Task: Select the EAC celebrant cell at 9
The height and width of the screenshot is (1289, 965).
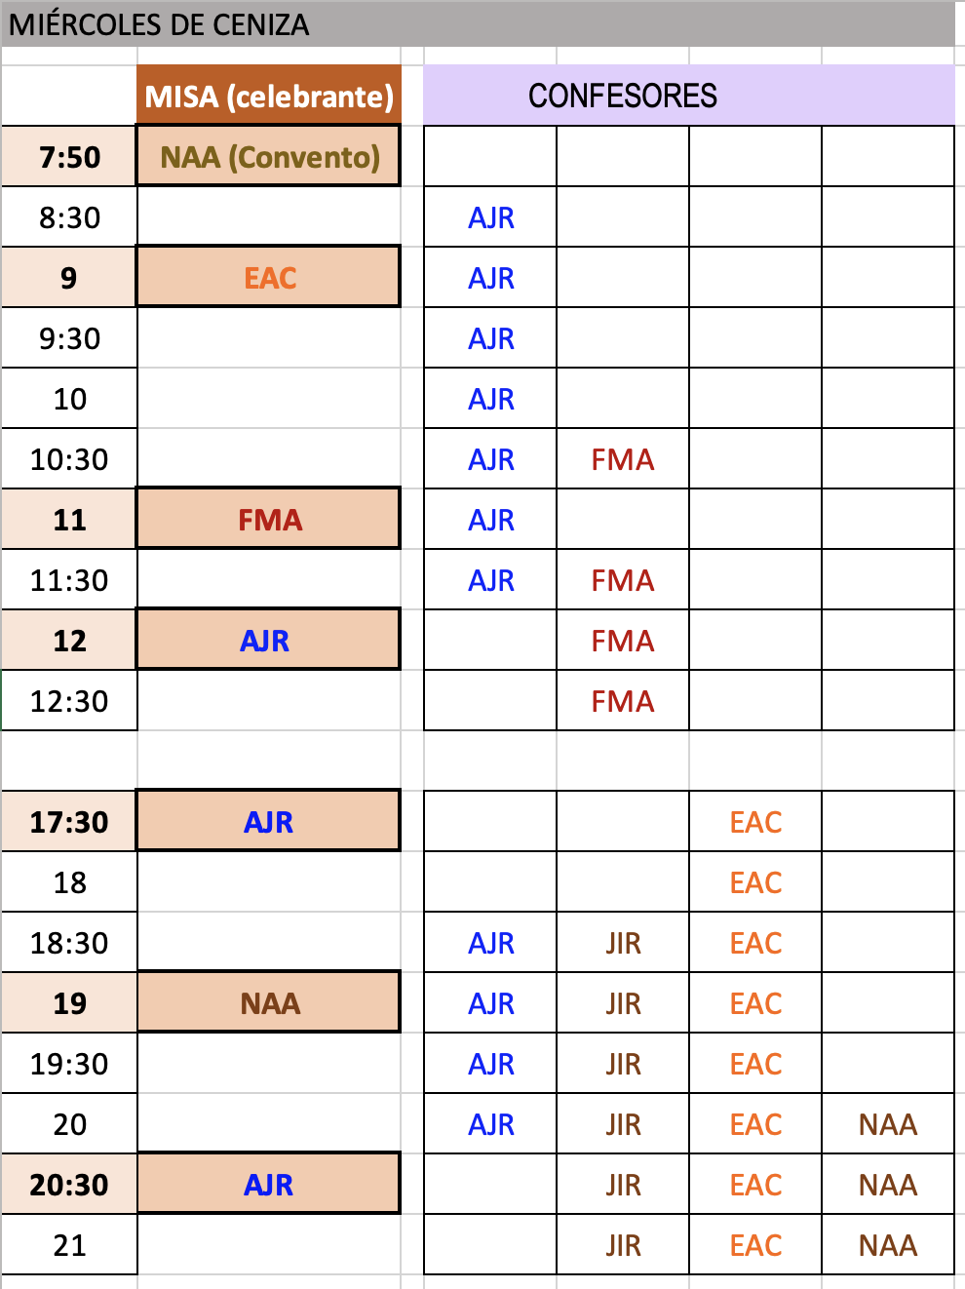Action: pos(269,278)
